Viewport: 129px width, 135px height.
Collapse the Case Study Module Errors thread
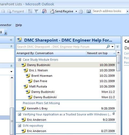(20, 60)
